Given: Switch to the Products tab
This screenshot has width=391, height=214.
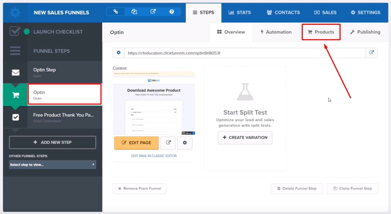Looking at the screenshot, I should (321, 32).
